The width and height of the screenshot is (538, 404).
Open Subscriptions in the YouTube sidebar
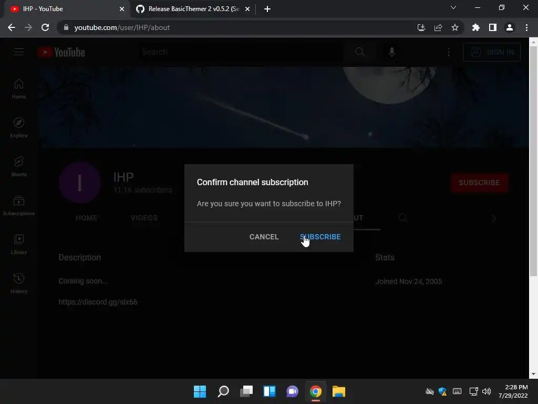click(19, 205)
